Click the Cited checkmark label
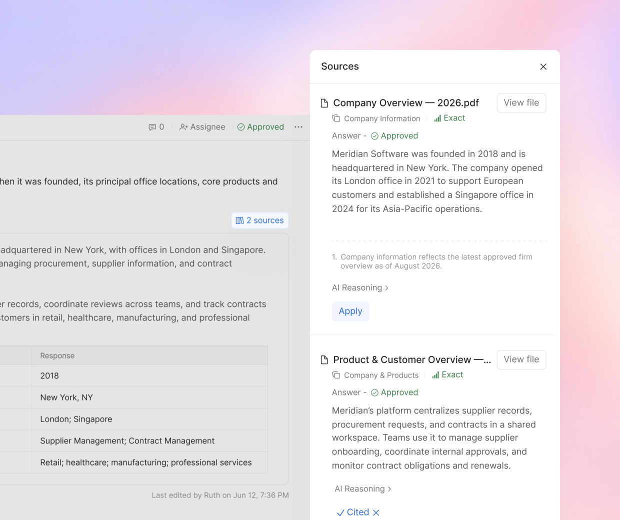 pos(353,512)
